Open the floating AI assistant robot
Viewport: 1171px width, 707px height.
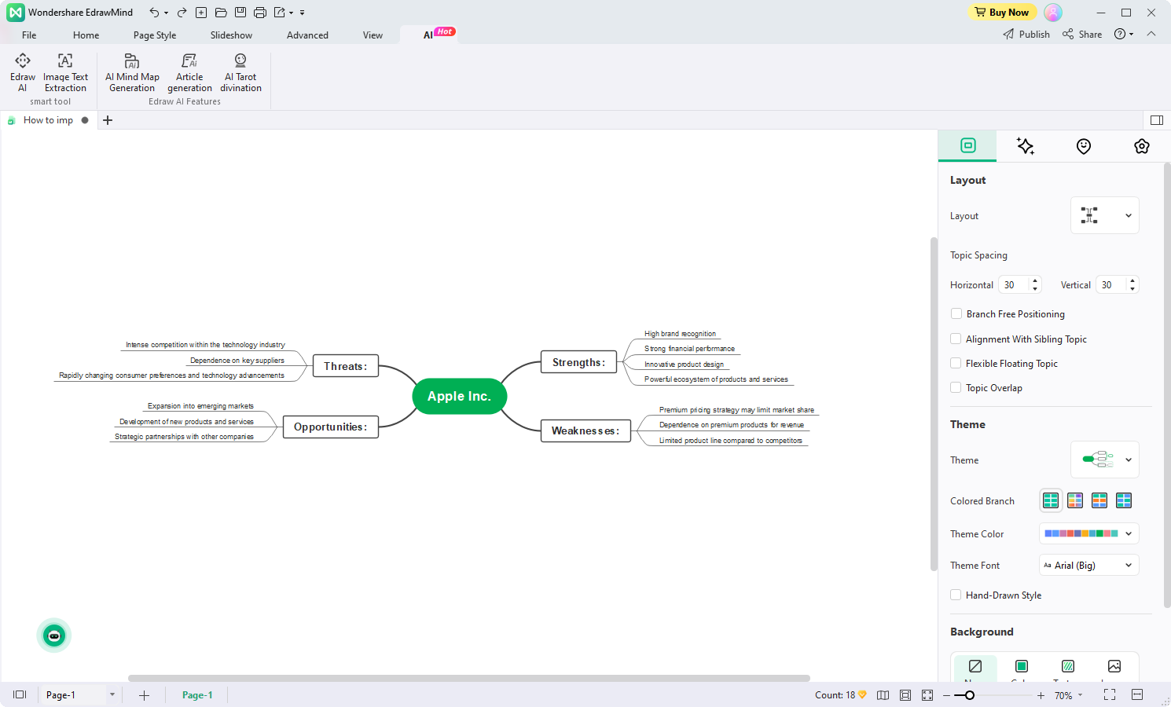pyautogui.click(x=54, y=636)
